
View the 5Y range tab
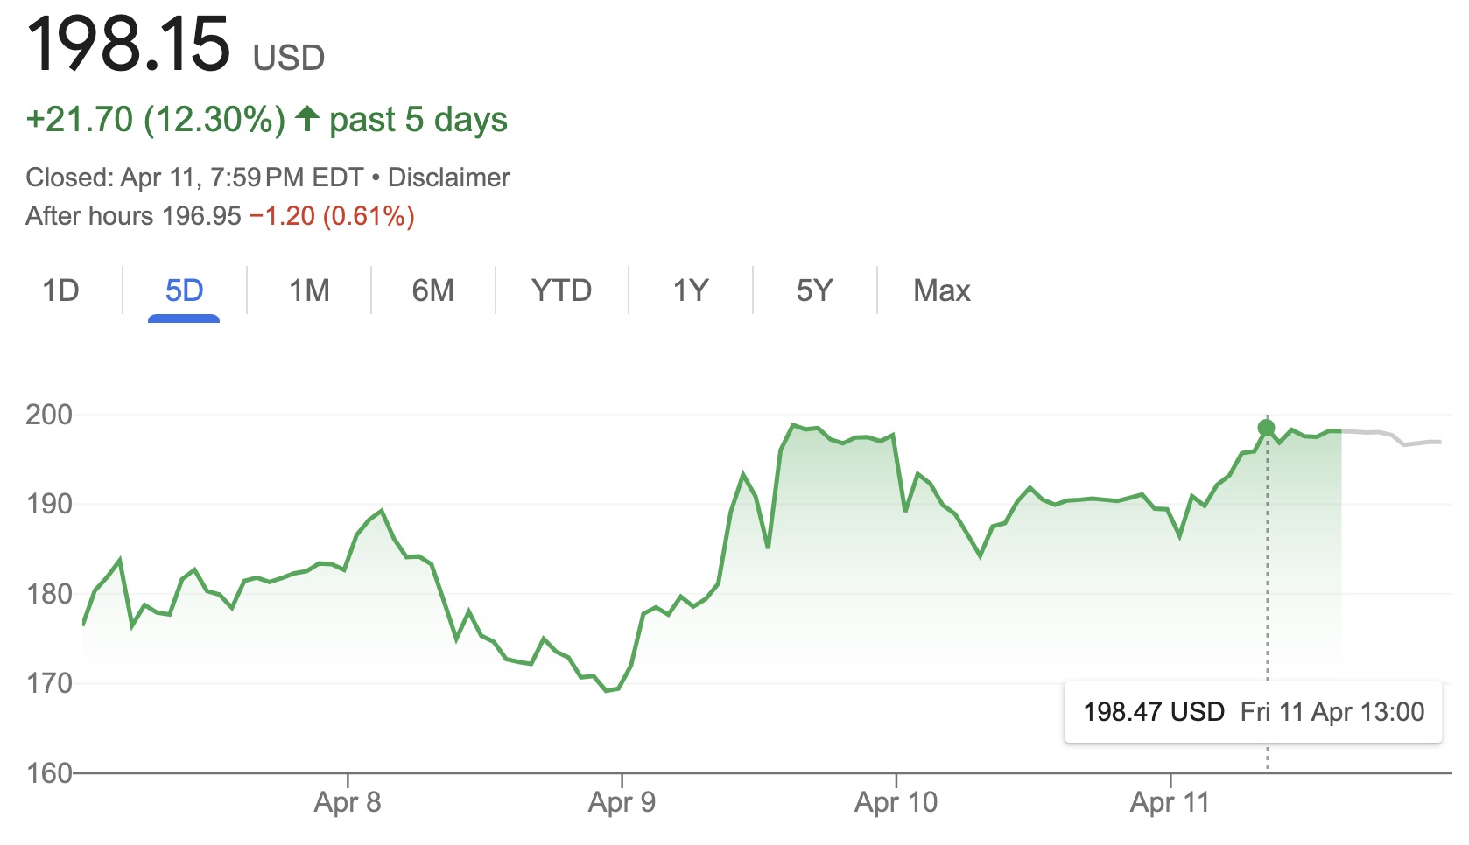813,290
